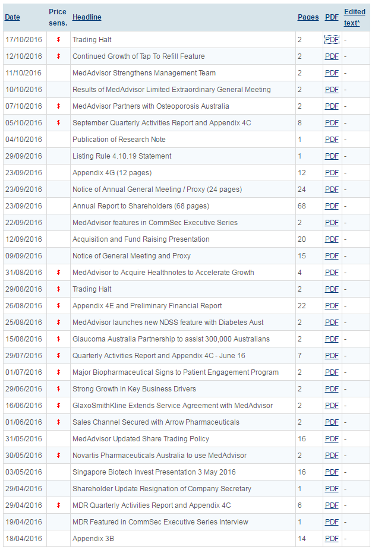Open PDF for Strong Growth in Key Business Drivers
Viewport: 372px width, 550px height.
point(332,388)
